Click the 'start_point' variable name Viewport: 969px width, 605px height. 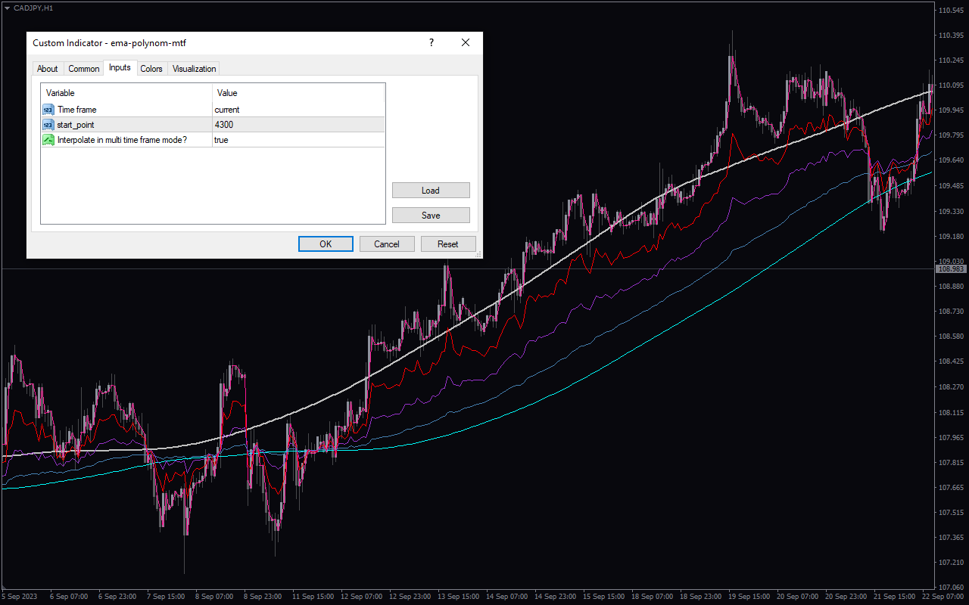(x=76, y=125)
